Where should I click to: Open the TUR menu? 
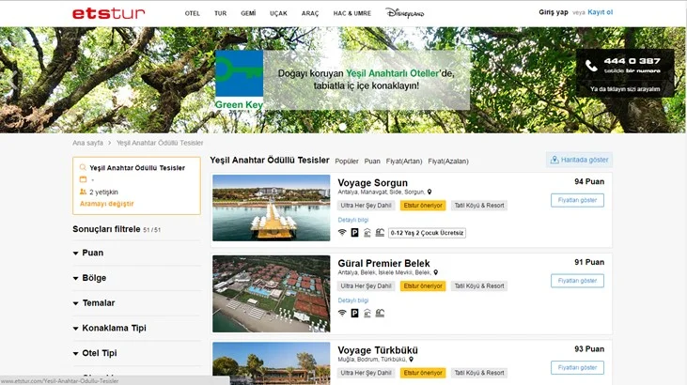[x=220, y=13]
